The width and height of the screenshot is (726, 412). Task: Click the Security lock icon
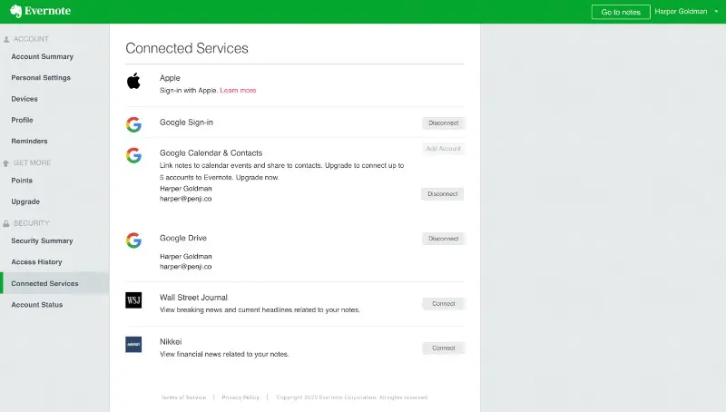point(6,223)
